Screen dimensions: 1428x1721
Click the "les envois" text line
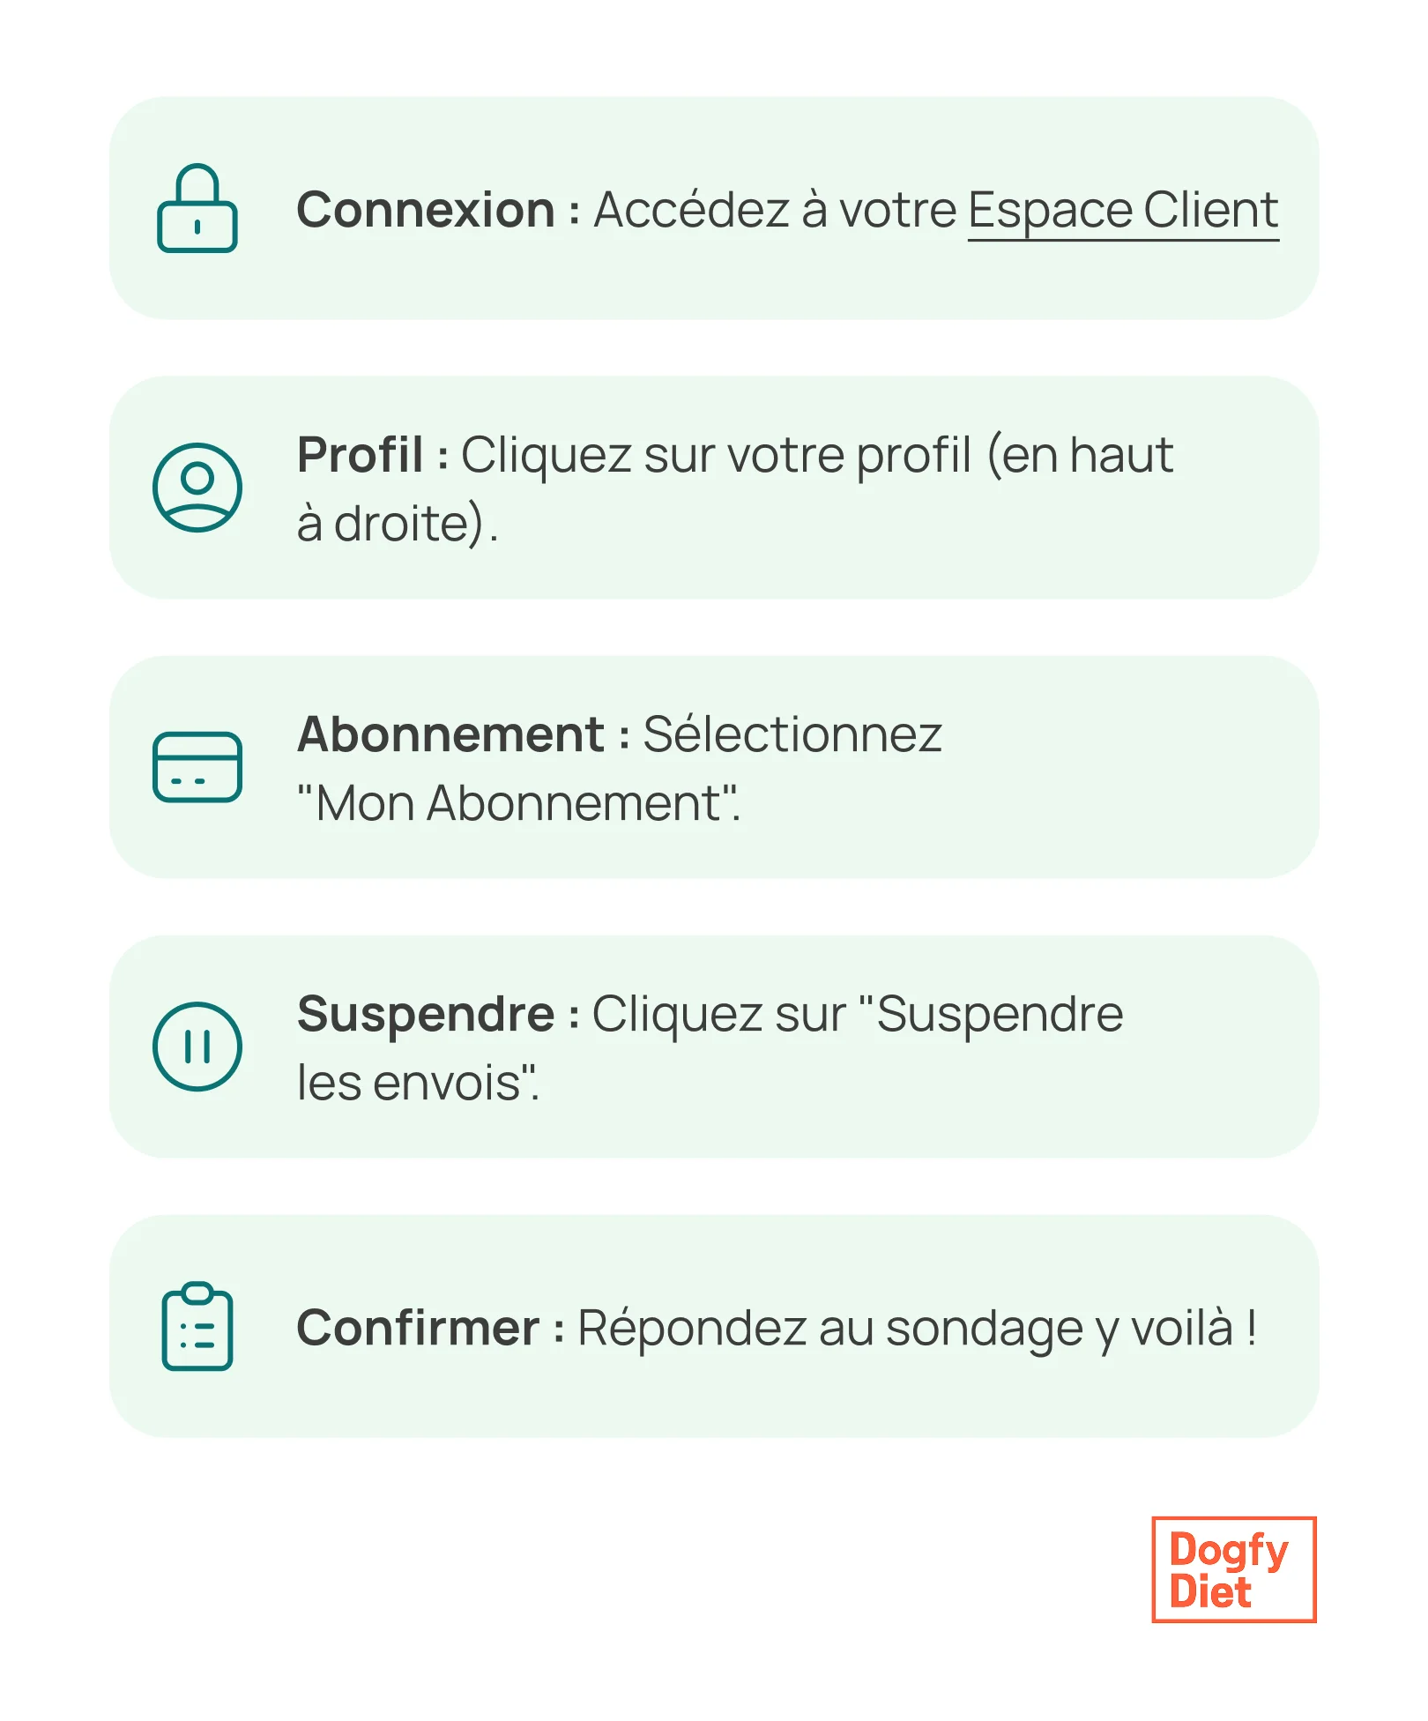(416, 1083)
